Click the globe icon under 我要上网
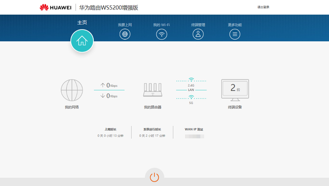 coord(125,34)
